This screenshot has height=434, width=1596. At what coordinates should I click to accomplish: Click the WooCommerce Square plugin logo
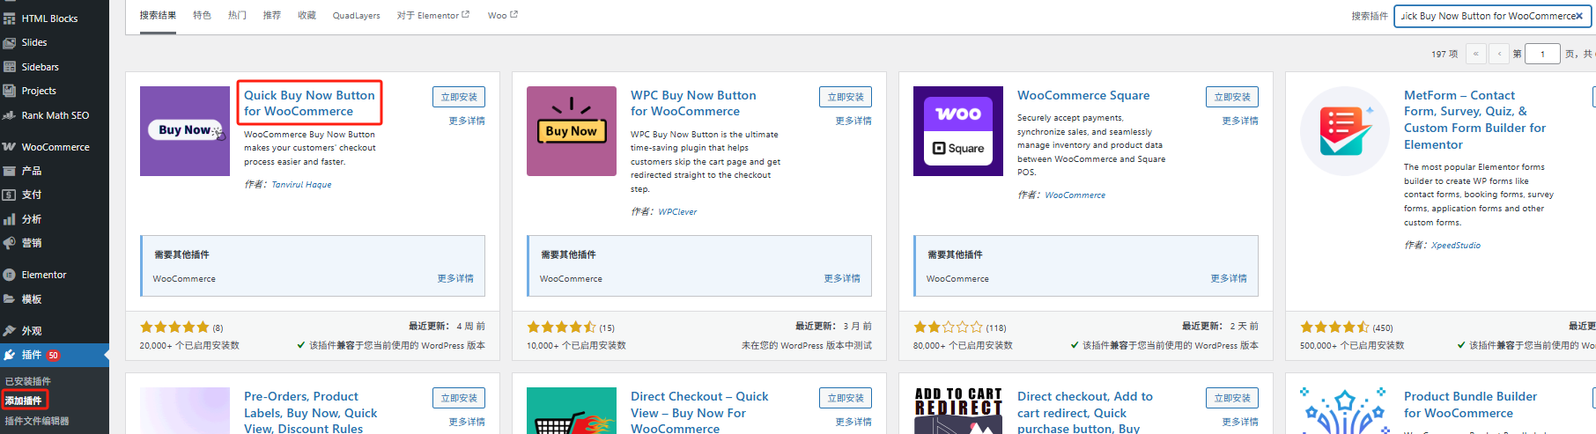(x=957, y=131)
